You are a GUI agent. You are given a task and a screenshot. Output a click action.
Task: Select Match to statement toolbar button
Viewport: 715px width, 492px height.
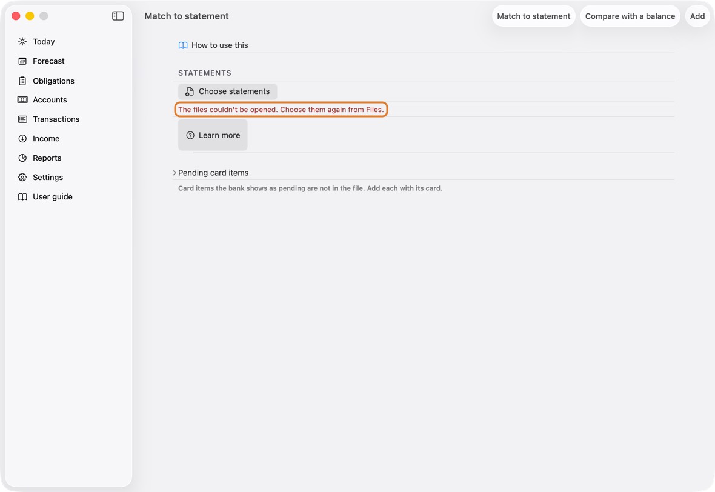click(533, 16)
